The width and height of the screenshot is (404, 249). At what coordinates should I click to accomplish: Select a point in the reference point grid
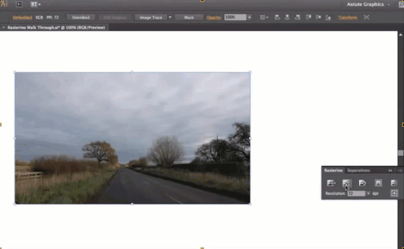point(395,194)
